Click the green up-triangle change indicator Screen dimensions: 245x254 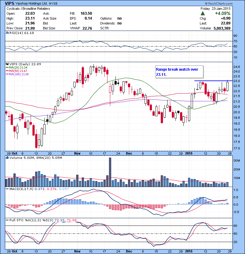[x=203, y=13]
